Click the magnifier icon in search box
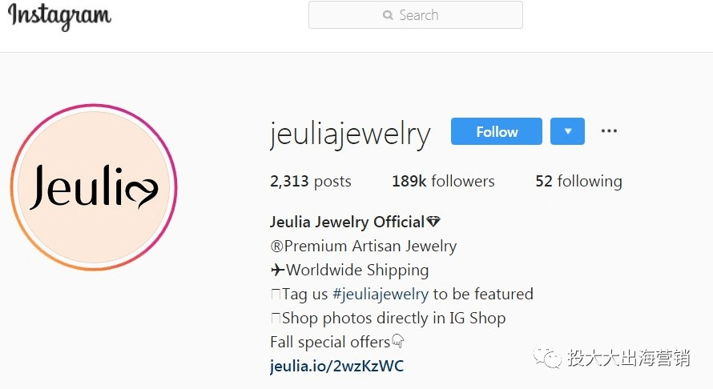The height and width of the screenshot is (389, 713). pos(388,15)
